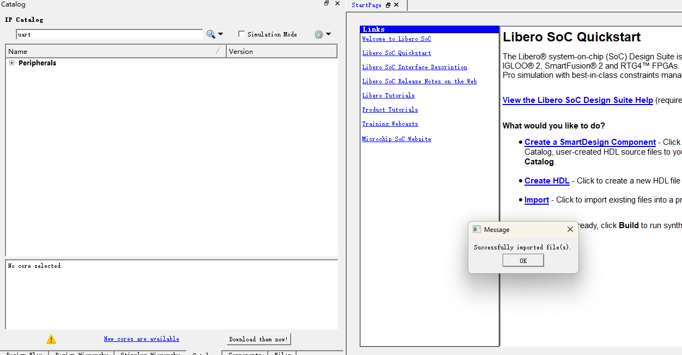Screen dimensions: 682x355
Task: Open the Libero Tutorials link
Action: tap(388, 95)
